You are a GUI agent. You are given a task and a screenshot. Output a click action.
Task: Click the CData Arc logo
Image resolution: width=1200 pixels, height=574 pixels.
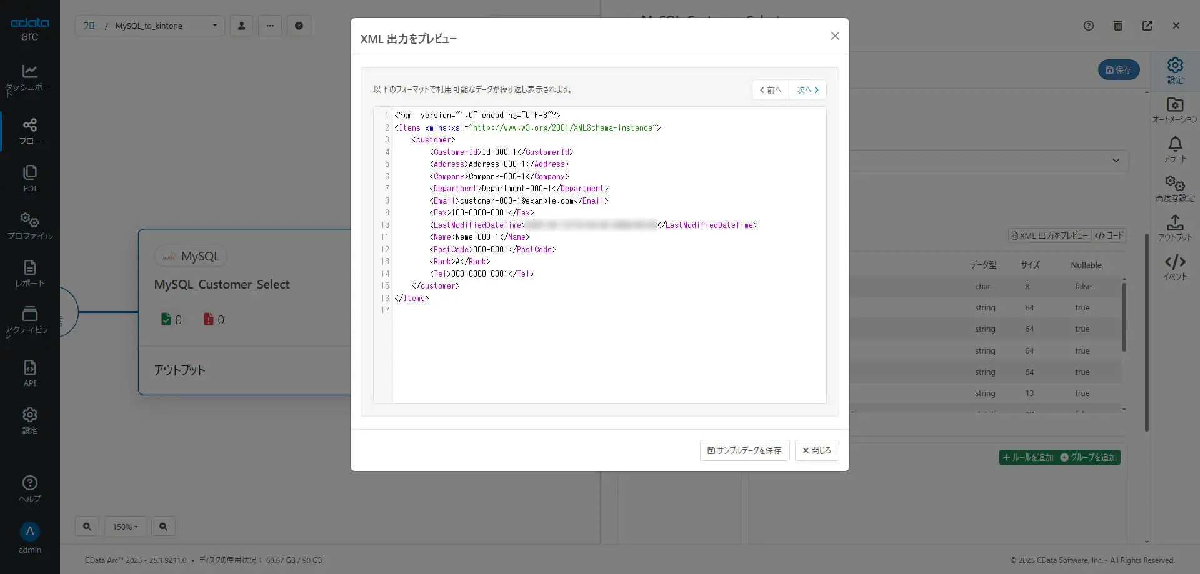29,29
